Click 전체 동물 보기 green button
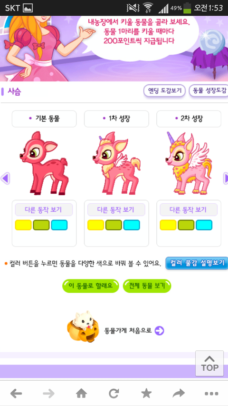228x406 pixels. (x=147, y=286)
